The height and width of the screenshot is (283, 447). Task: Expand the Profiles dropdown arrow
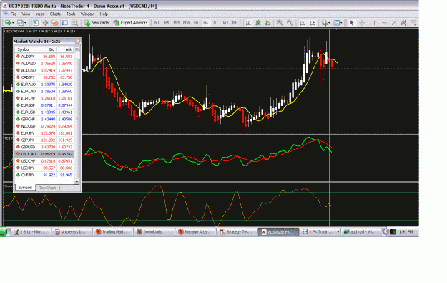[25, 23]
